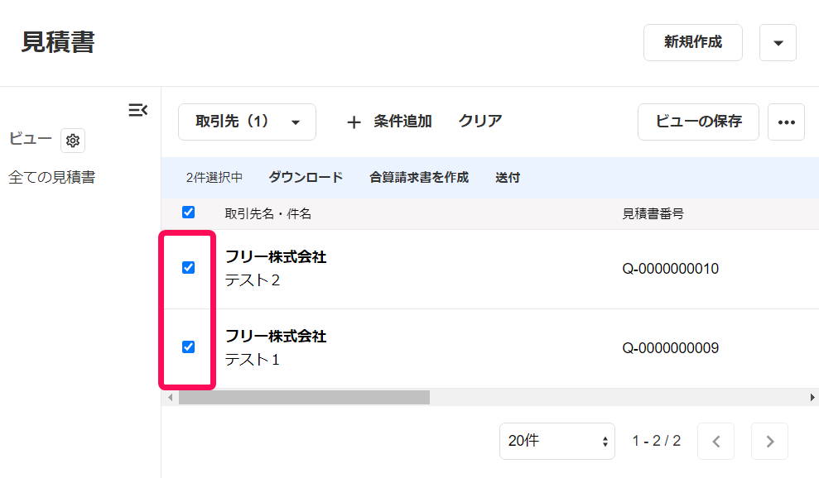Viewport: 819px width, 478px height.
Task: Uncheck the select-all header checkbox
Action: click(x=189, y=213)
